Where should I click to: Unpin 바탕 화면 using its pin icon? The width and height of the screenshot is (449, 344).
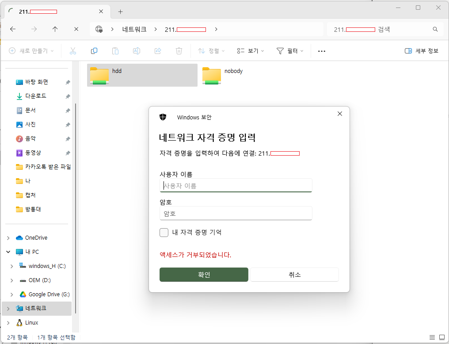(x=68, y=82)
